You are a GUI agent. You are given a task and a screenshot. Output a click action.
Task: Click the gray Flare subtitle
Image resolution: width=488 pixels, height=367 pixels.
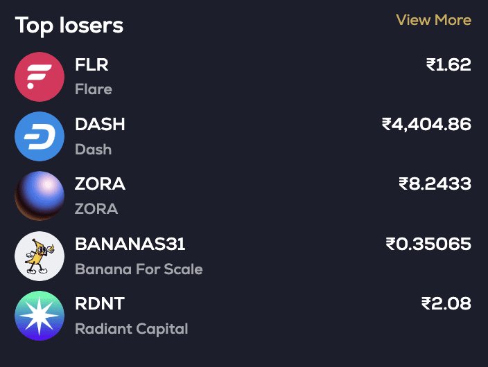coord(94,89)
